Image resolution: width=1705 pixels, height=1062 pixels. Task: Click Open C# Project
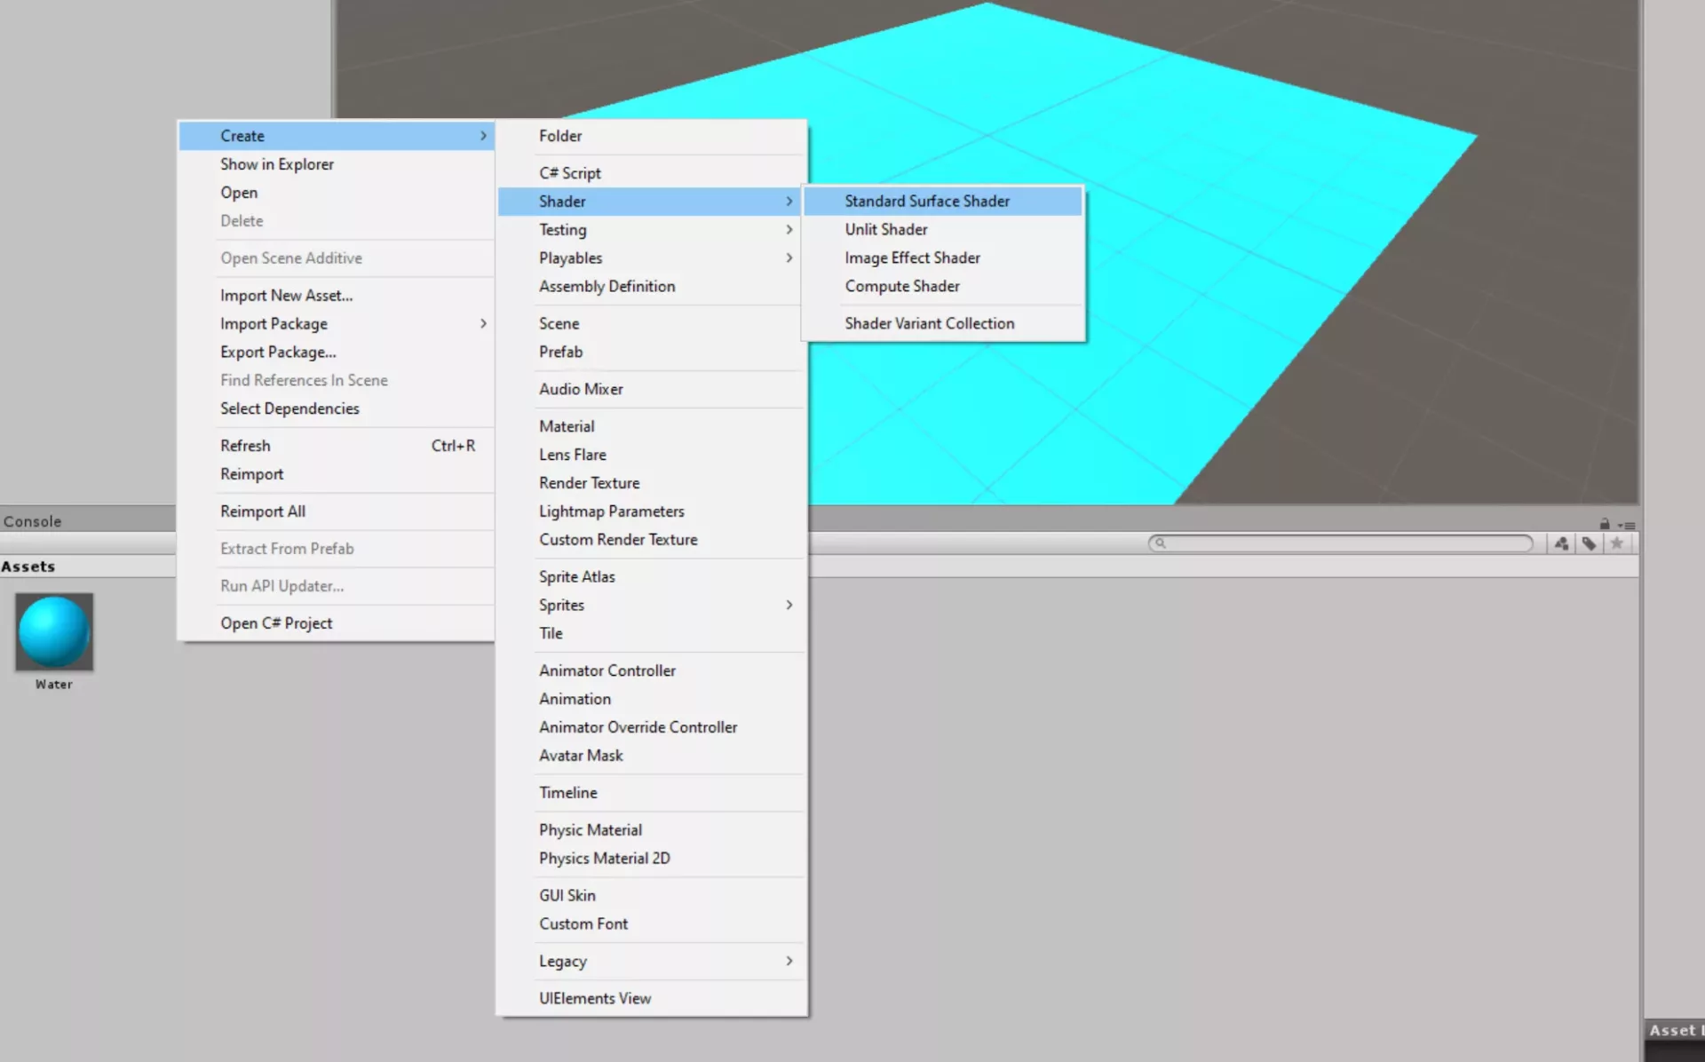point(337,623)
